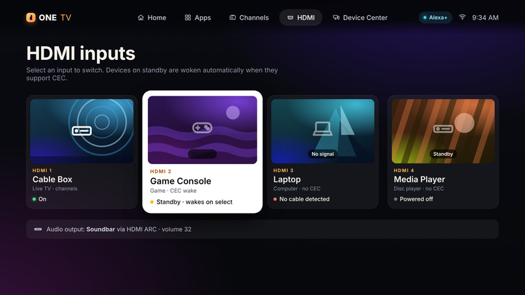This screenshot has height=295, width=525.
Task: Select the Cable Box thumbnail image
Action: pos(81,131)
